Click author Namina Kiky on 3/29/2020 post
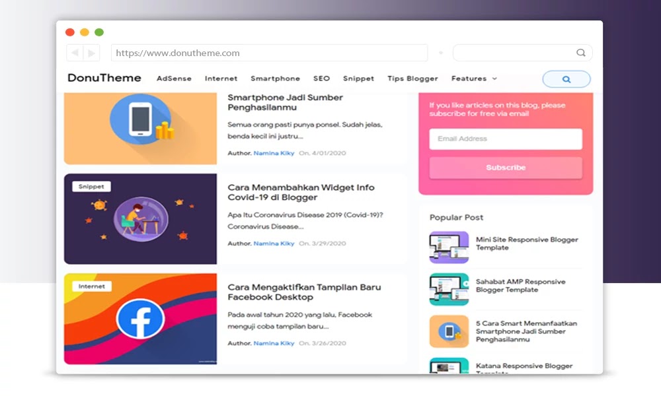This screenshot has width=661, height=396. [274, 244]
